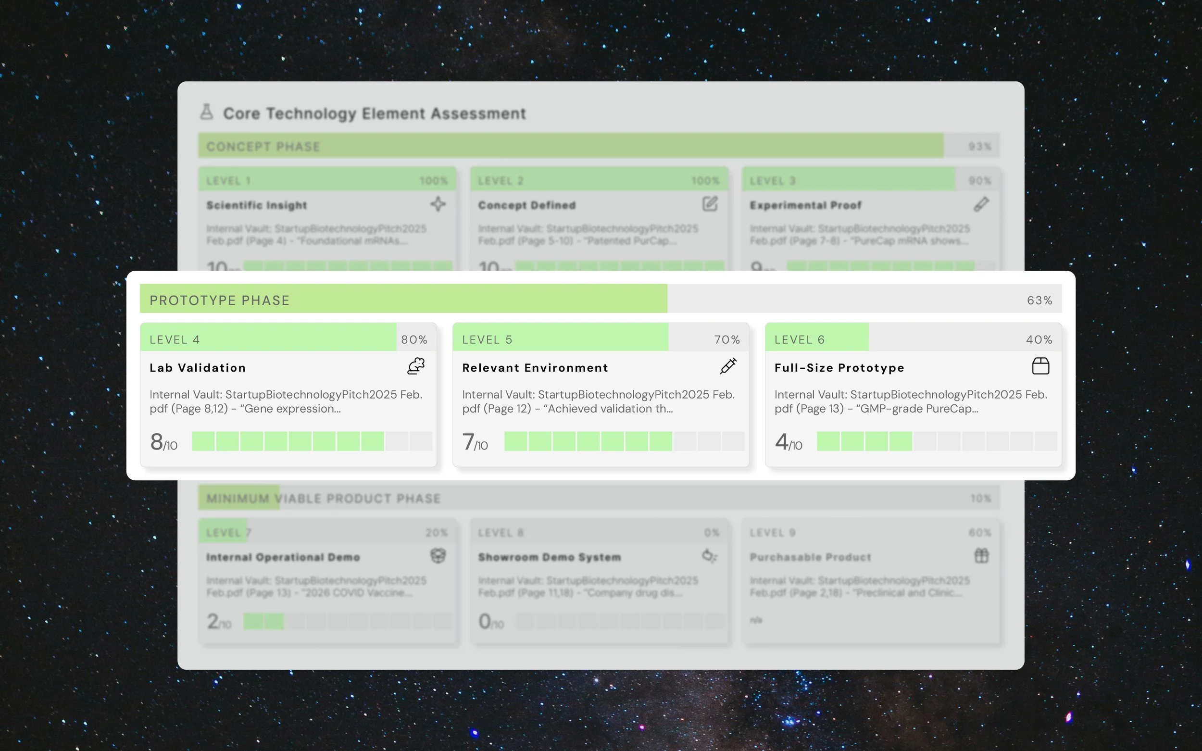This screenshot has width=1202, height=751.
Task: Click the Relevant Environment syringe icon
Action: 728,366
